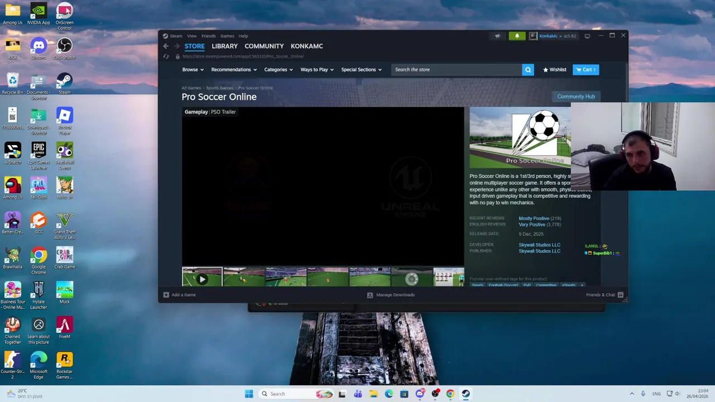Expand the Browse dropdown
The height and width of the screenshot is (402, 715).
(x=193, y=70)
